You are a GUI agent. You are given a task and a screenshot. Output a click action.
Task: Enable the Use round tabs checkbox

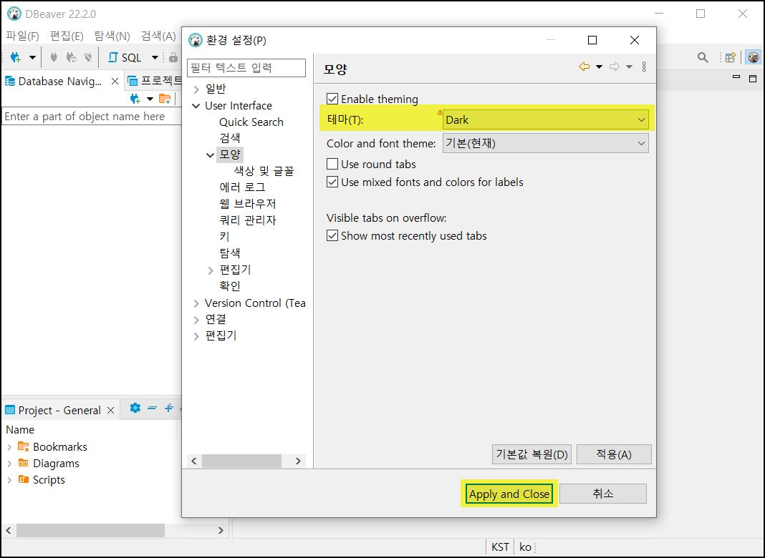pos(332,164)
